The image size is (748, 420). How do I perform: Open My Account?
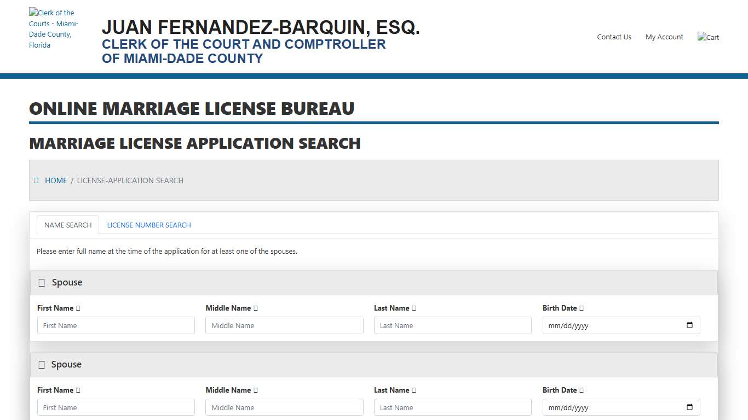[x=664, y=37]
